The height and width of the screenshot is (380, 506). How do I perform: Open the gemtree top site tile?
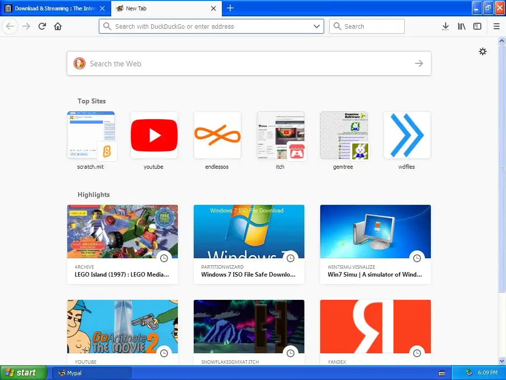tap(344, 135)
